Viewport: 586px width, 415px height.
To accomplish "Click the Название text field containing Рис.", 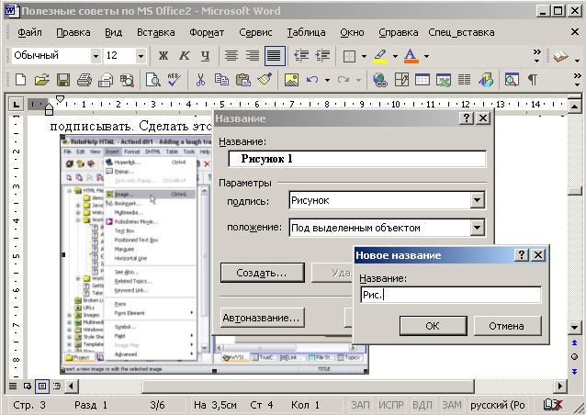I will (450, 296).
